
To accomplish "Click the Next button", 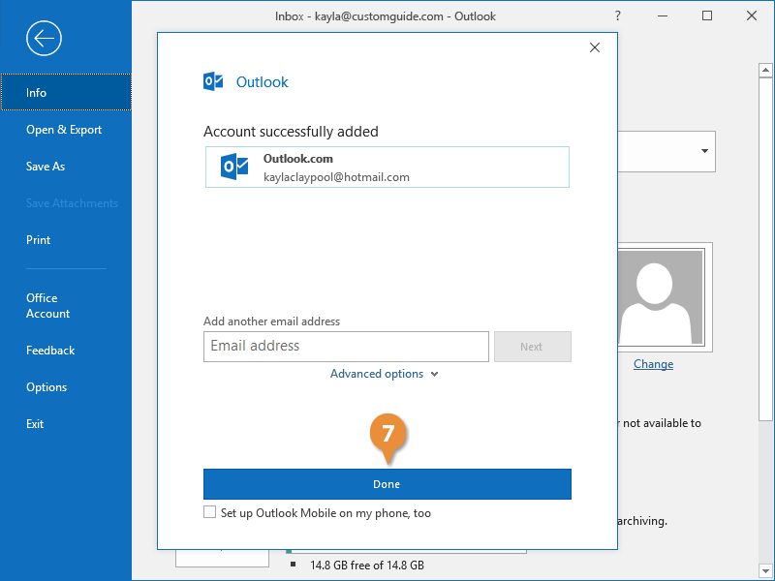I will click(x=532, y=347).
